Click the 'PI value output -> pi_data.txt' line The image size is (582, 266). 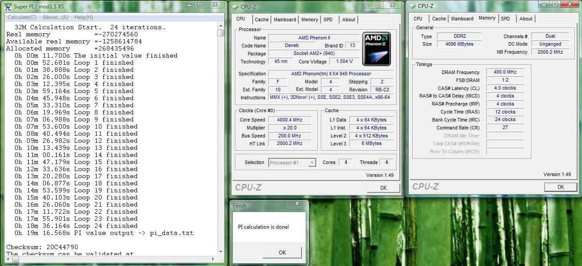click(x=104, y=233)
